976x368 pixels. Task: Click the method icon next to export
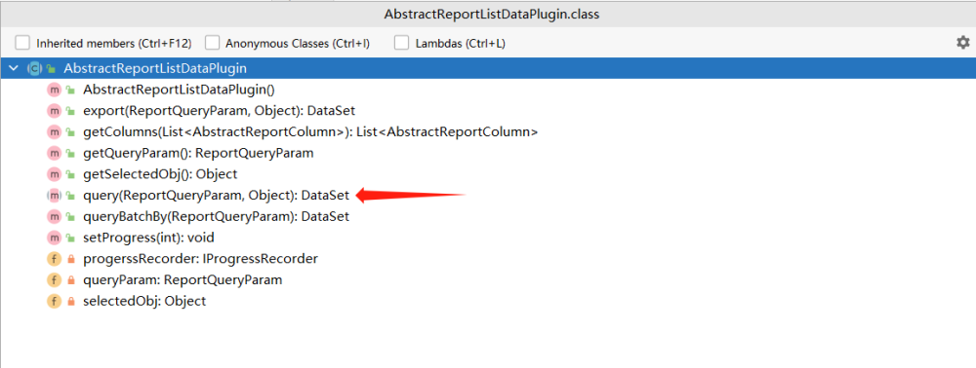tap(54, 111)
